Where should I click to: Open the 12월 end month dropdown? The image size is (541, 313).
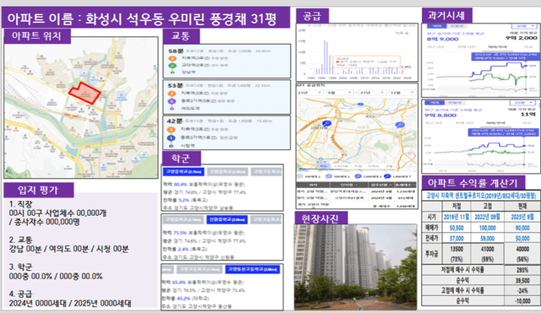(x=402, y=93)
